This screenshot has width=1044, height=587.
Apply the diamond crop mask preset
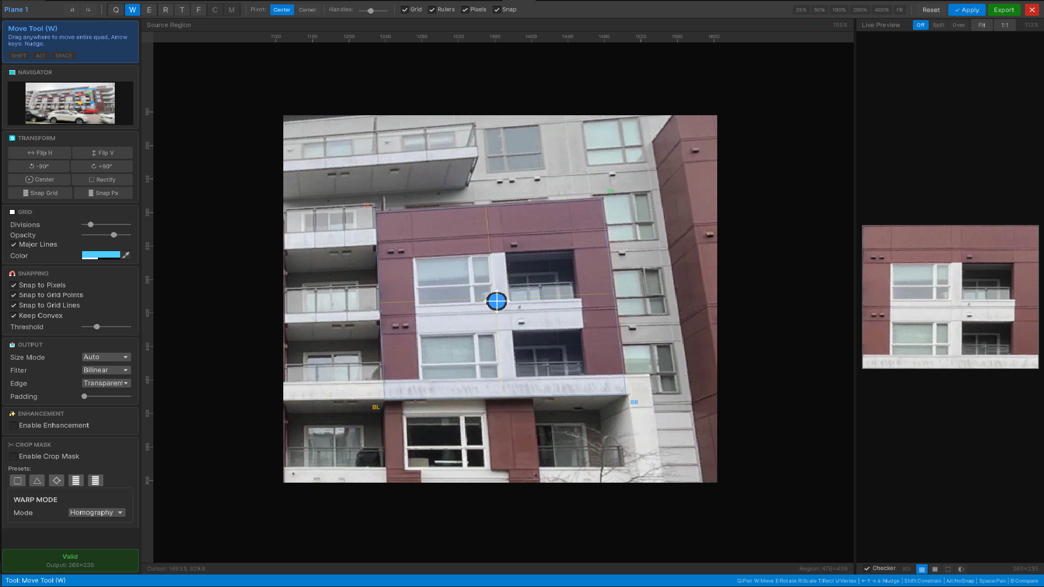pos(57,480)
